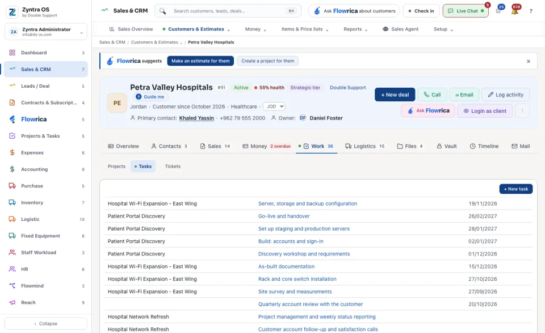Open primary contact Khaled Yassin link
This screenshot has width=545, height=333.
196,118
